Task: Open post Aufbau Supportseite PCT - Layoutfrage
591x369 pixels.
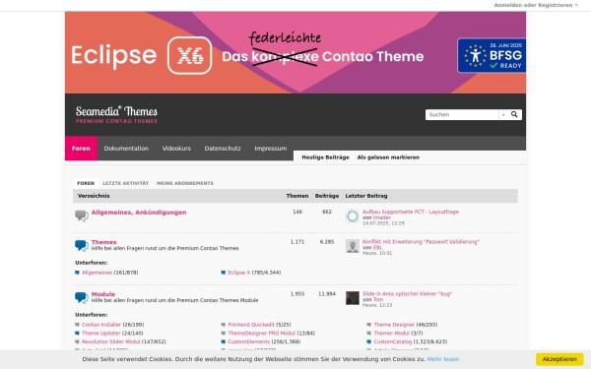Action: point(411,212)
